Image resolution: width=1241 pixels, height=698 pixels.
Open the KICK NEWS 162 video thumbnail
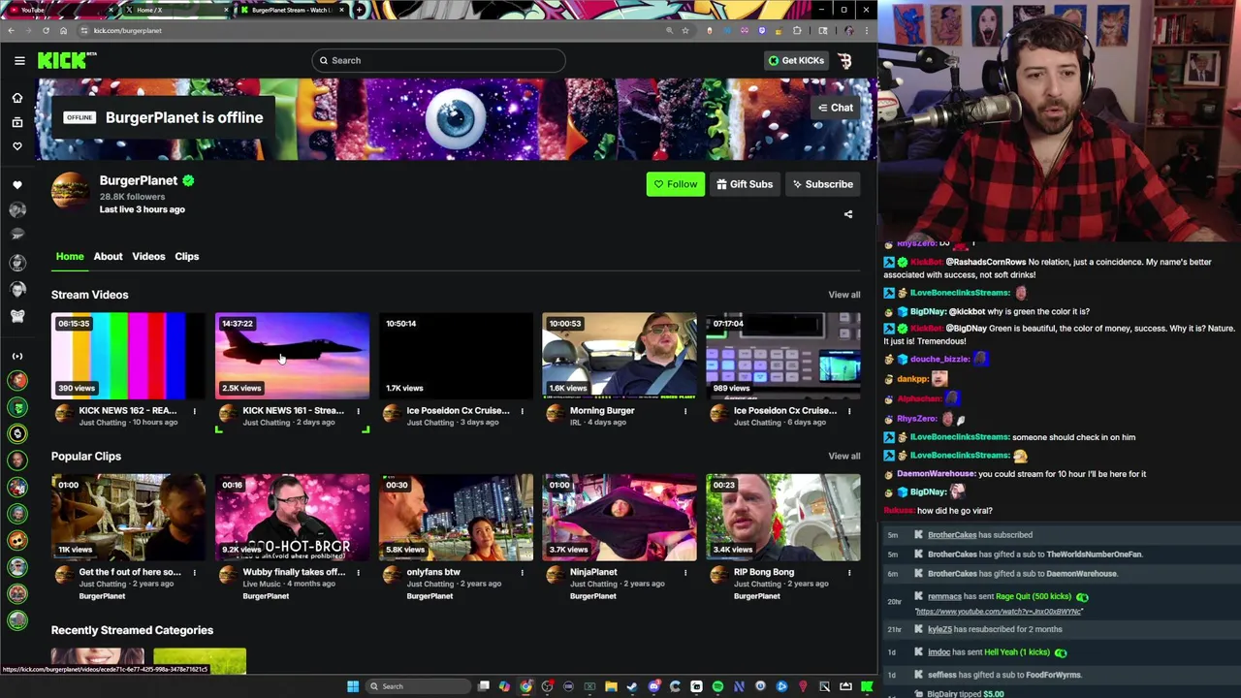128,356
